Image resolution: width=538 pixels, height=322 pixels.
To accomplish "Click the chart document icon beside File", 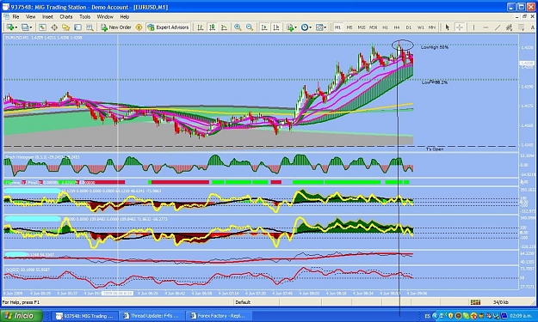I will [x=6, y=17].
